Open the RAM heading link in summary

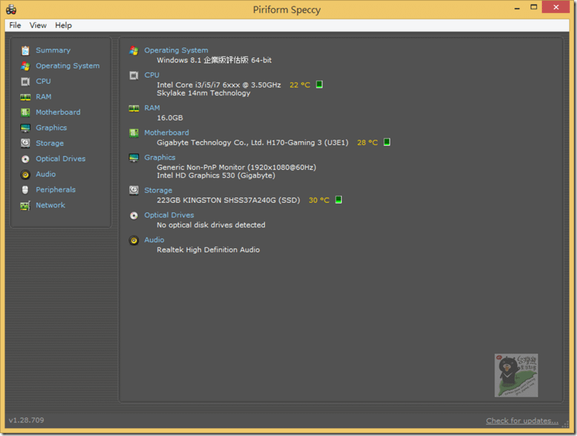pyautogui.click(x=152, y=108)
